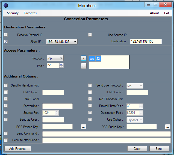Click the Clear button

pos(137,148)
